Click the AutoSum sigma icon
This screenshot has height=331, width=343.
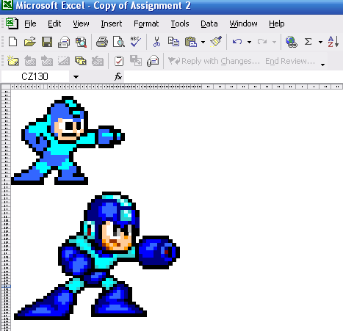point(308,42)
